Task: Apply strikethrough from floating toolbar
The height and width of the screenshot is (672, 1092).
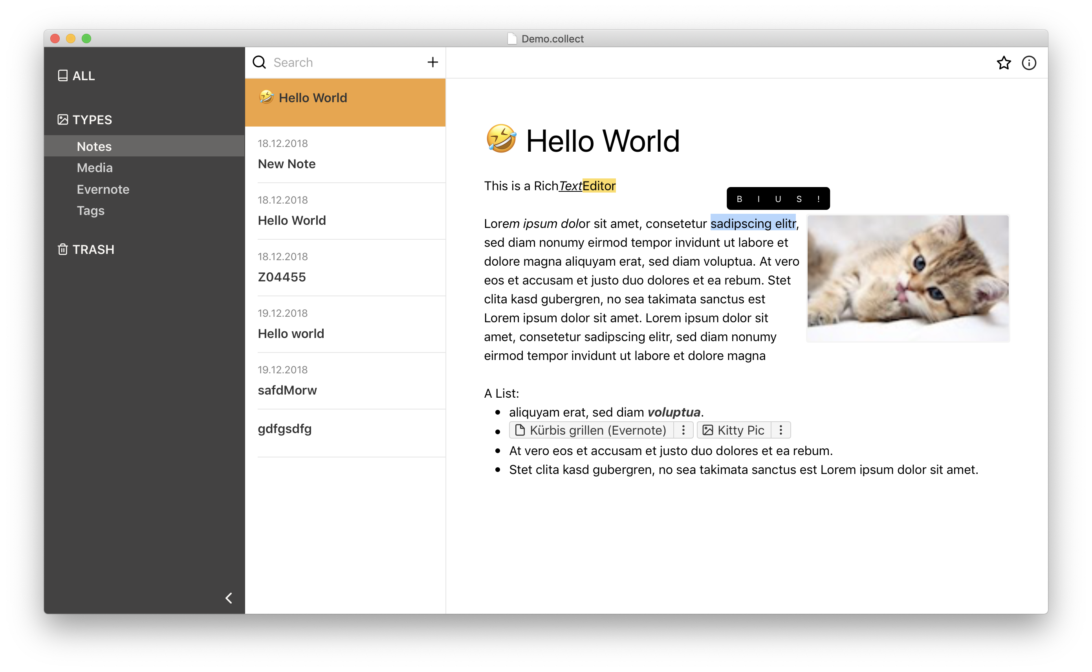Action: click(x=799, y=199)
